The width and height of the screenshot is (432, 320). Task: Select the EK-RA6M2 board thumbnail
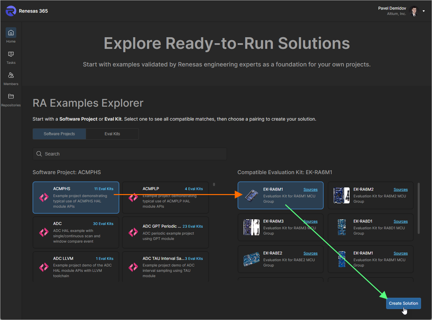click(x=342, y=195)
